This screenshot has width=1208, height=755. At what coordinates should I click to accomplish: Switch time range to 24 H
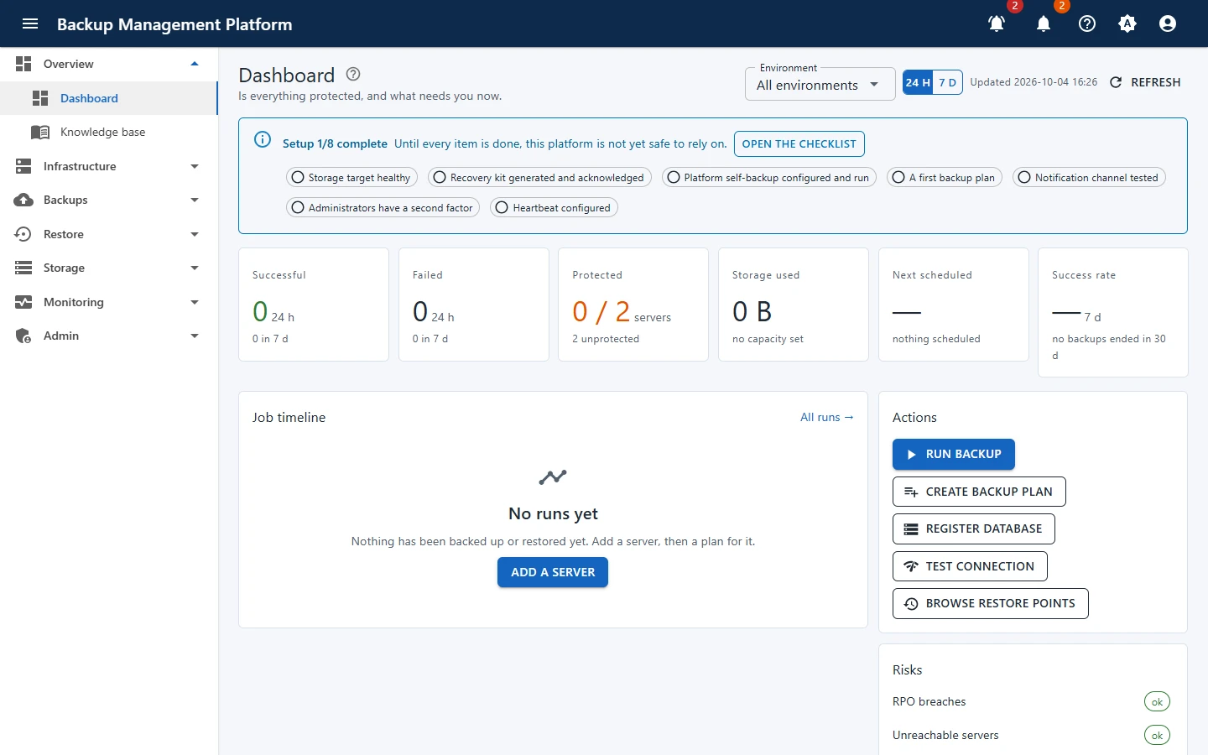click(x=918, y=82)
